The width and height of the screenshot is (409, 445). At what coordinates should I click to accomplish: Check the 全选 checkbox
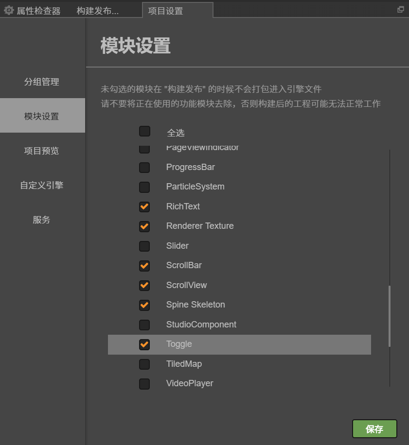(x=144, y=132)
